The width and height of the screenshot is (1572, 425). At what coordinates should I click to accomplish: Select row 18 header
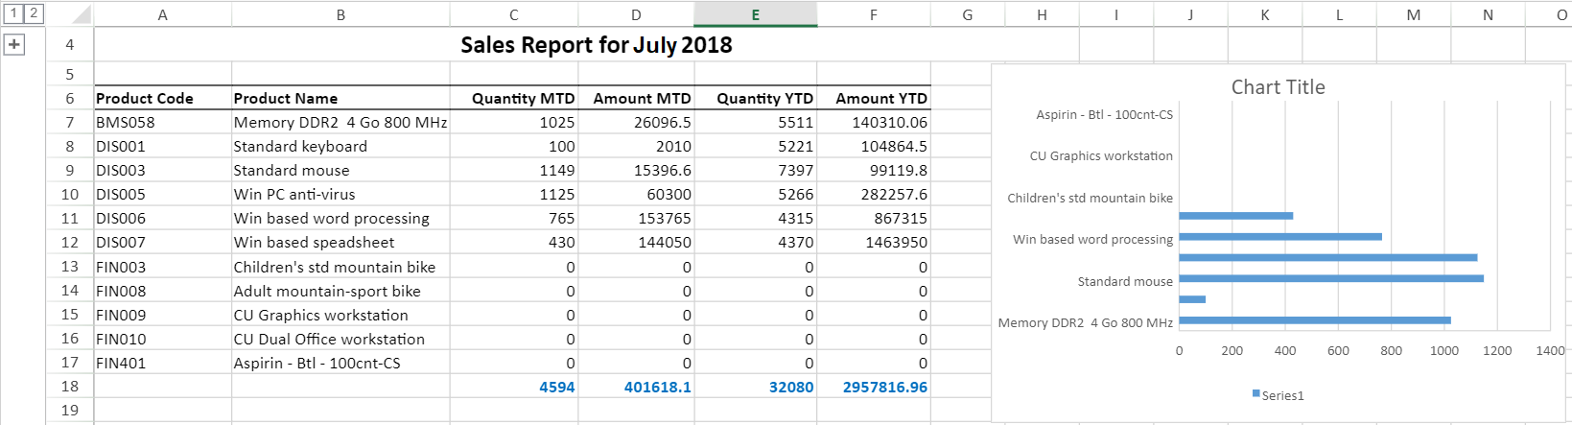(x=69, y=386)
